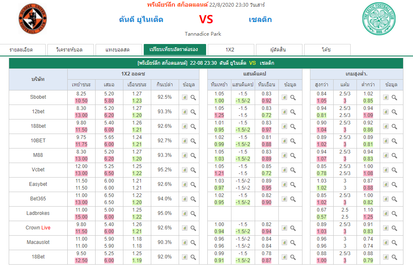Select the Sbobet company name
Viewport: 413px width, 268px height.
pyautogui.click(x=38, y=97)
